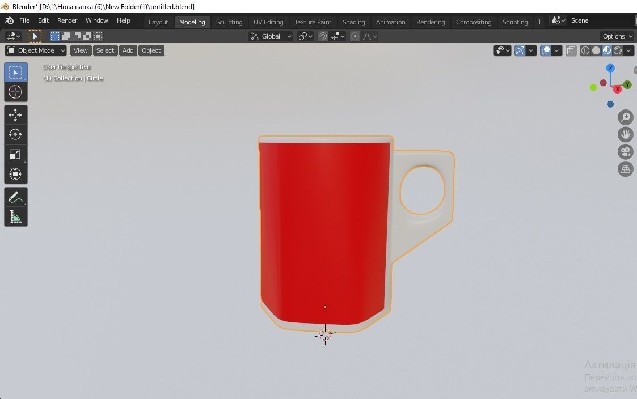The height and width of the screenshot is (399, 637).
Task: Set selection mode to subtract
Action: [77, 36]
